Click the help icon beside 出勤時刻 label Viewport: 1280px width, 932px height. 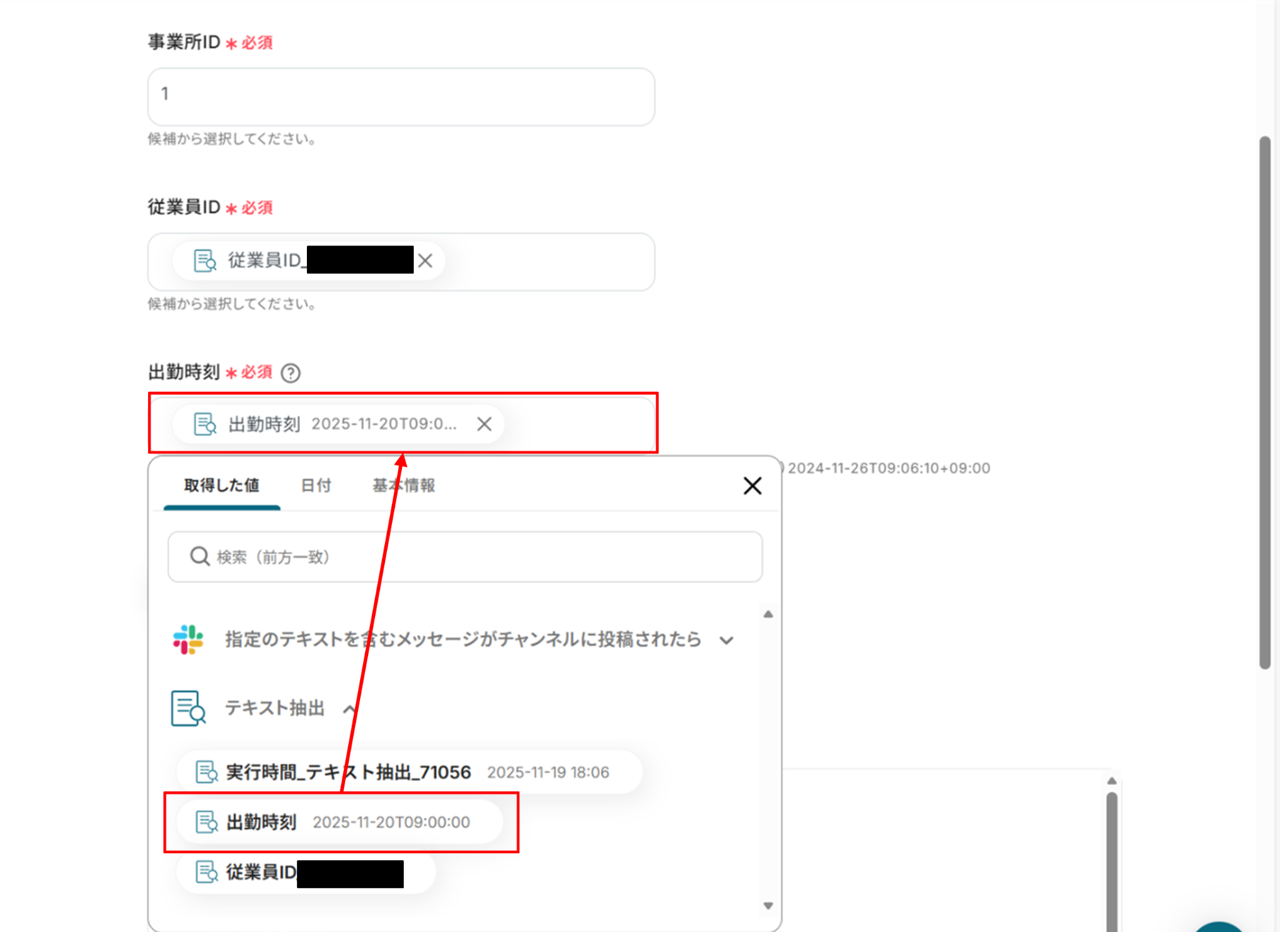point(291,373)
